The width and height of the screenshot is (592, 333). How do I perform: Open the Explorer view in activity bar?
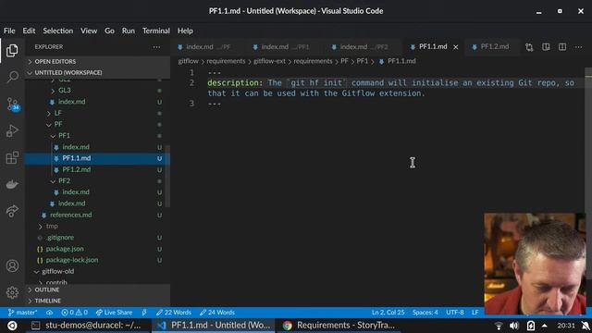point(12,50)
